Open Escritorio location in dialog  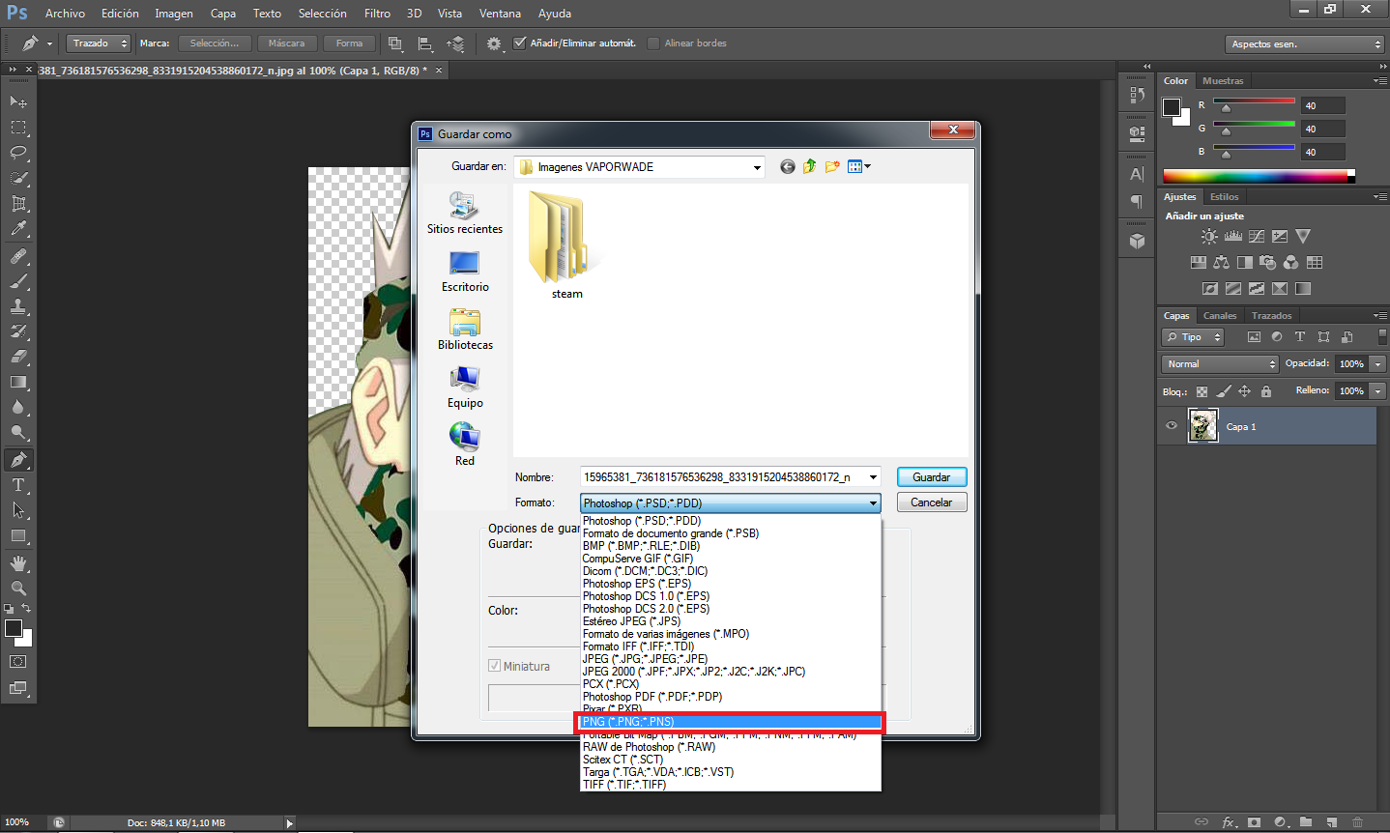(465, 272)
